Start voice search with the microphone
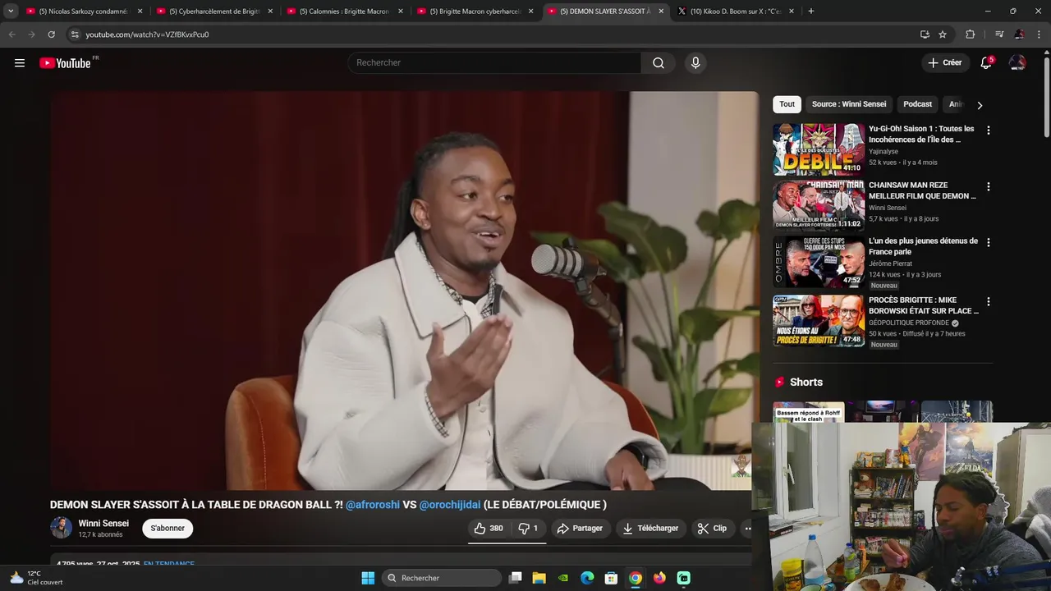Screen dimensions: 1051x591 pos(695,63)
